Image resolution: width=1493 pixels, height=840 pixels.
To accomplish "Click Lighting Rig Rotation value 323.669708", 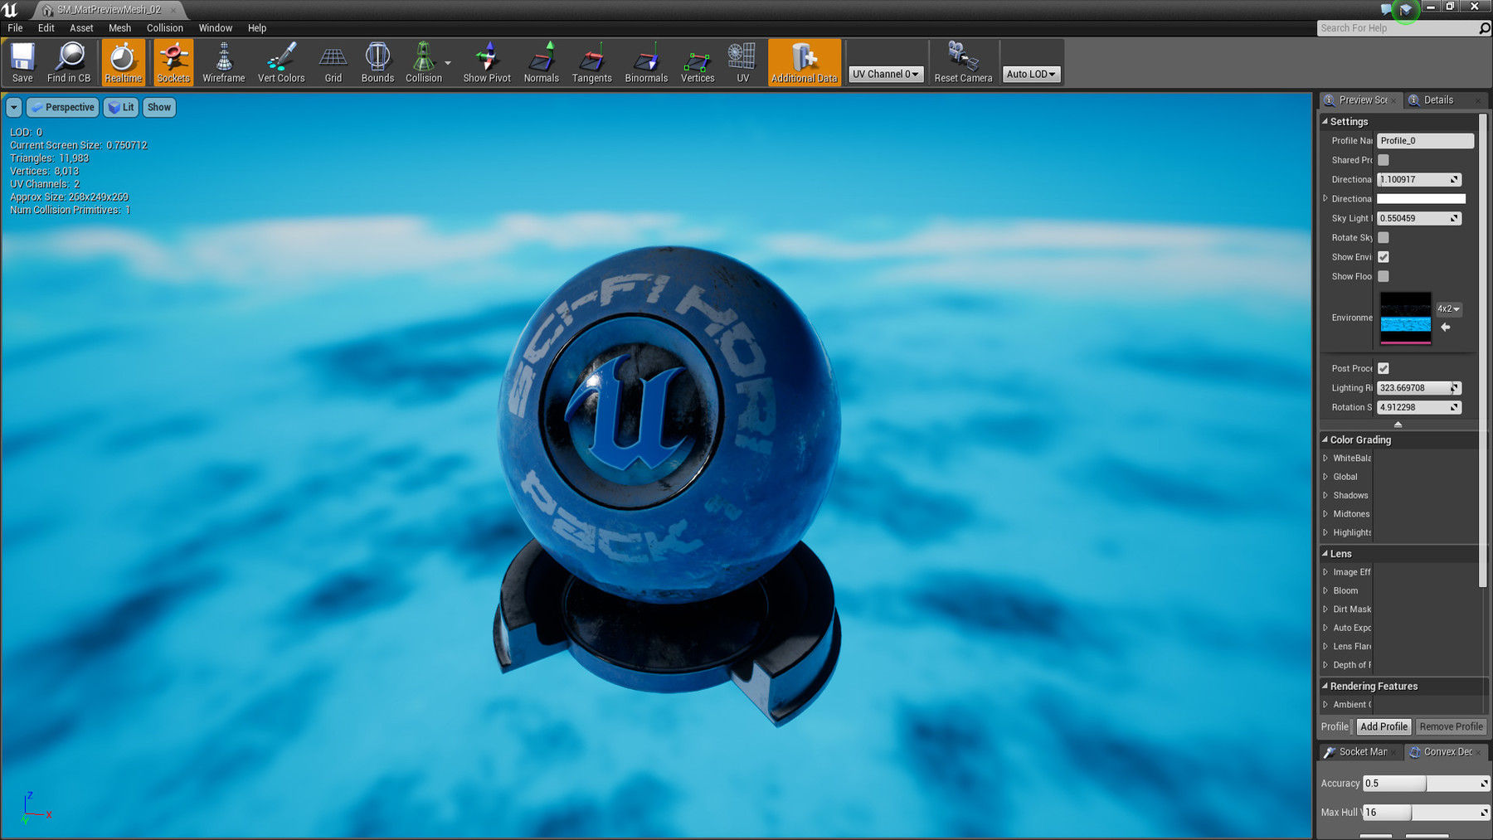I will pos(1418,388).
